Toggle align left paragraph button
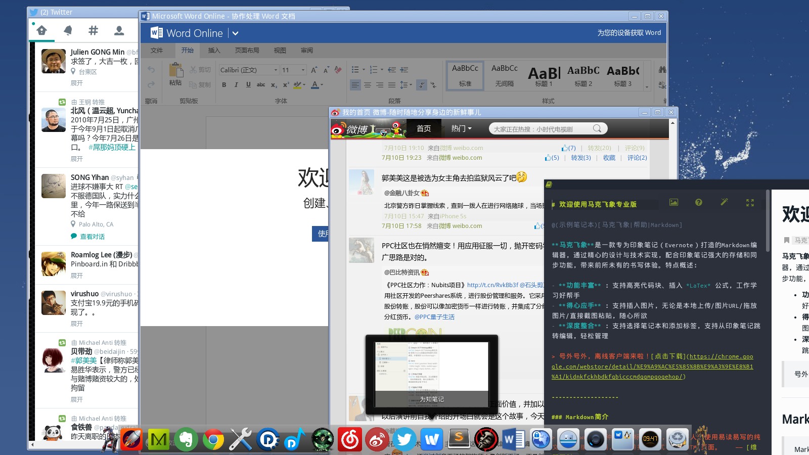Screen dimensions: 809x455 tap(355, 85)
